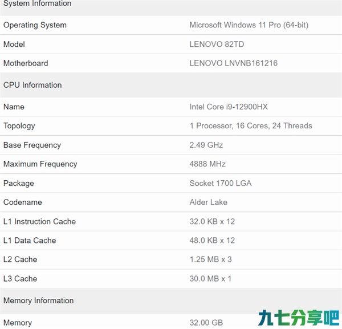Viewport: 342px width, 329px height.
Task: Click the 'L3 Cache' row label
Action: tap(21, 279)
